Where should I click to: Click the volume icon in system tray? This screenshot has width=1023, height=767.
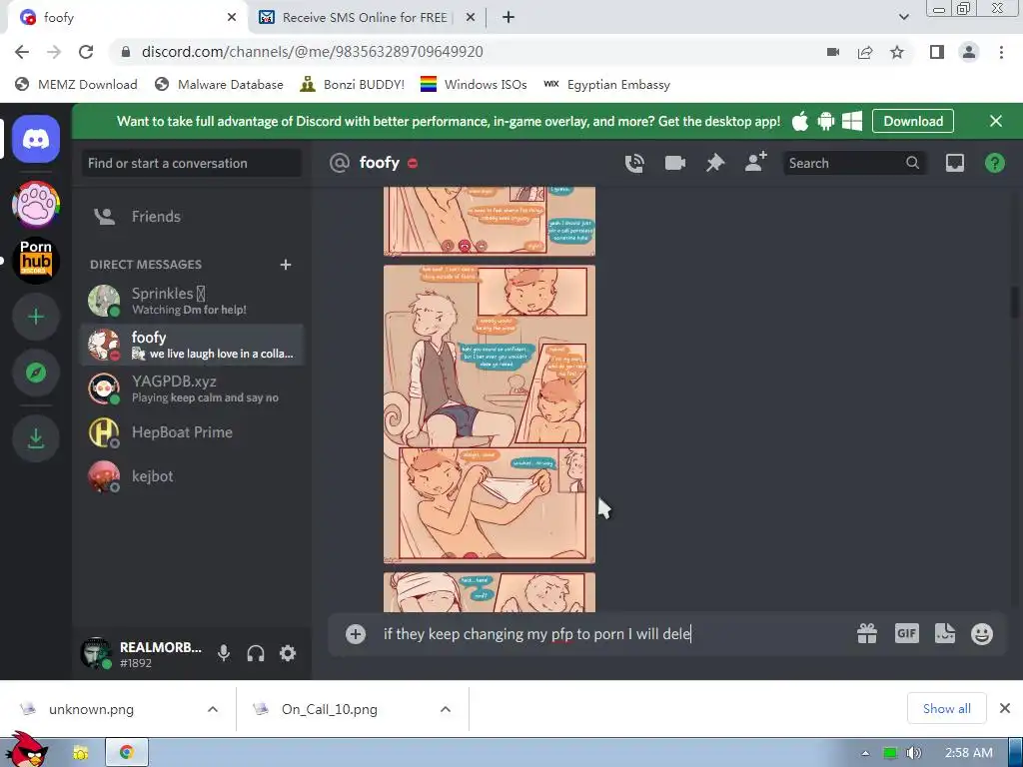(x=914, y=753)
